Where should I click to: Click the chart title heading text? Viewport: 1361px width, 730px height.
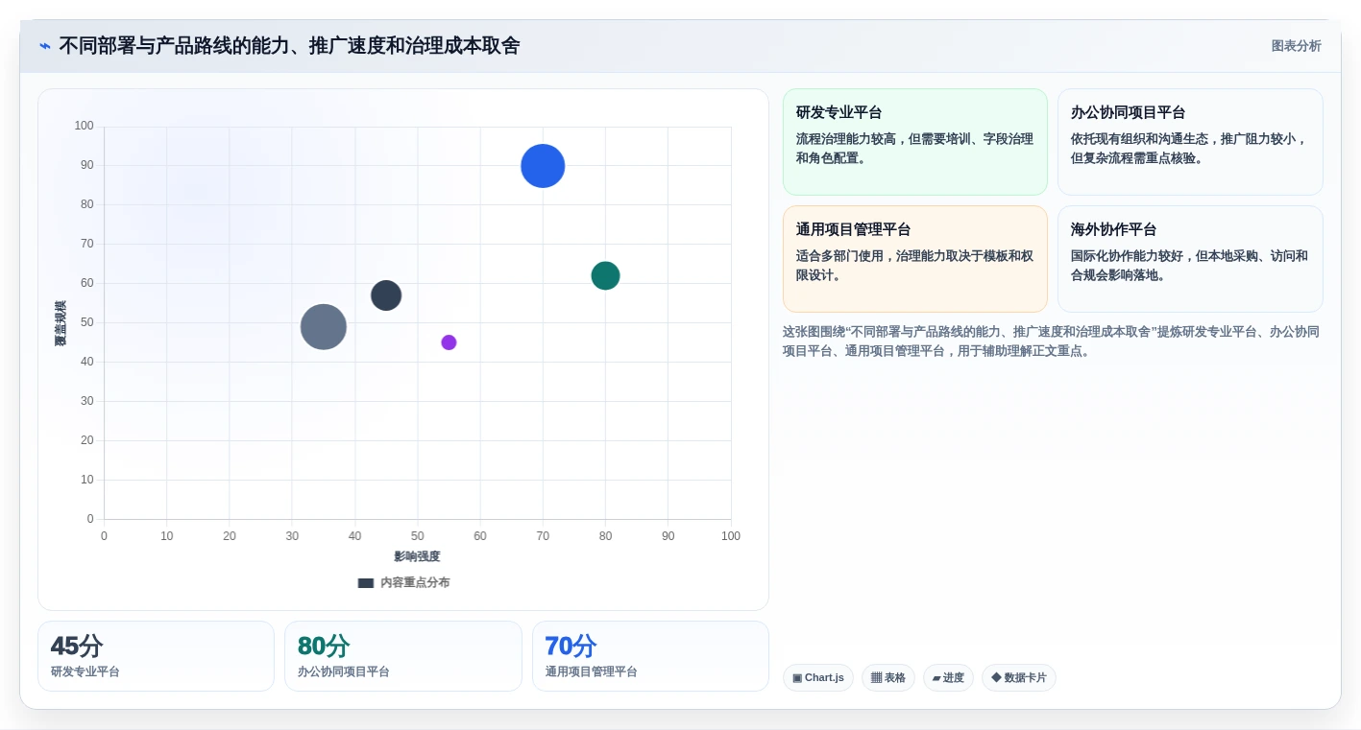289,46
